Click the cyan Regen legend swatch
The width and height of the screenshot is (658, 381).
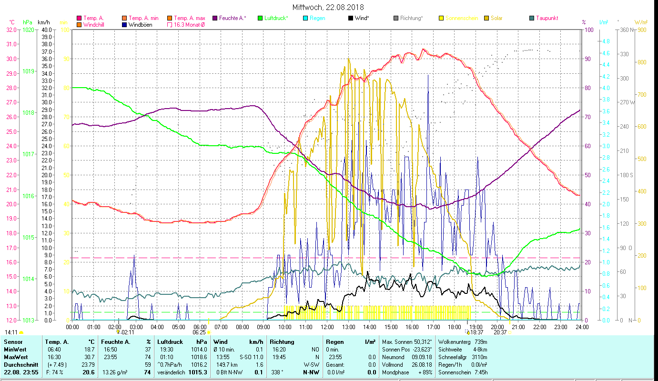pyautogui.click(x=305, y=18)
